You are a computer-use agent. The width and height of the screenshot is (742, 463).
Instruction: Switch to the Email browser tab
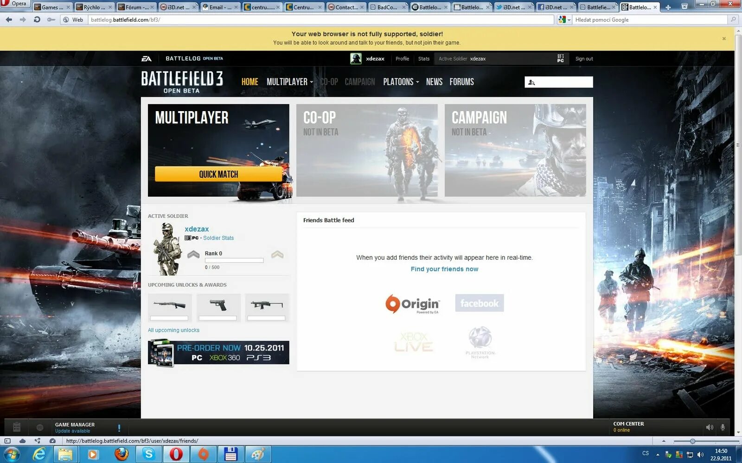click(x=220, y=7)
